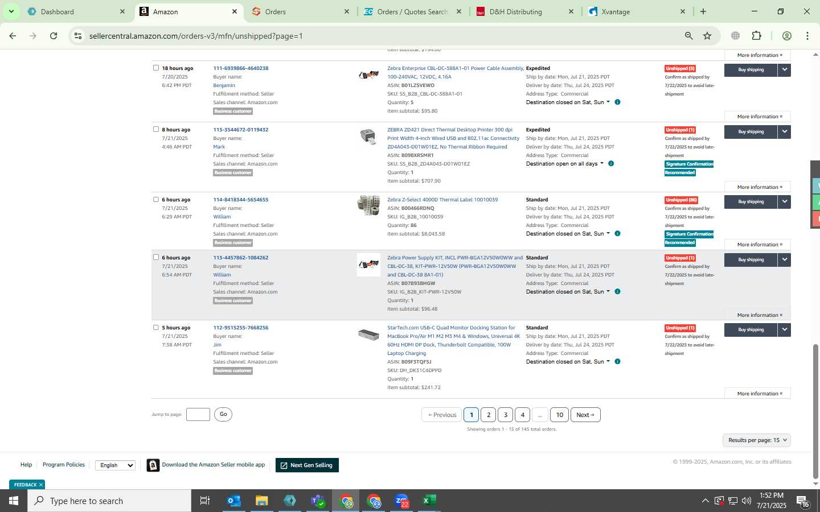Screen dimensions: 820x512
Task: Open the Results per page: 15 dropdown
Action: tap(757, 440)
